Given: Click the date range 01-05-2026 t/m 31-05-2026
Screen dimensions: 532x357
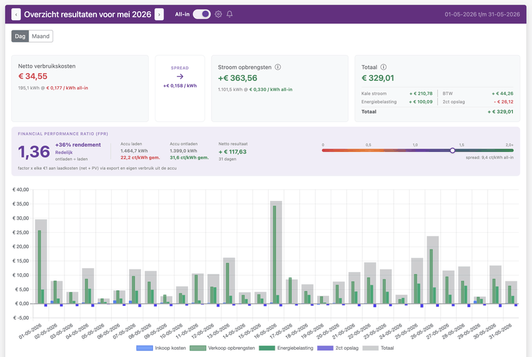Looking at the screenshot, I should click(482, 14).
